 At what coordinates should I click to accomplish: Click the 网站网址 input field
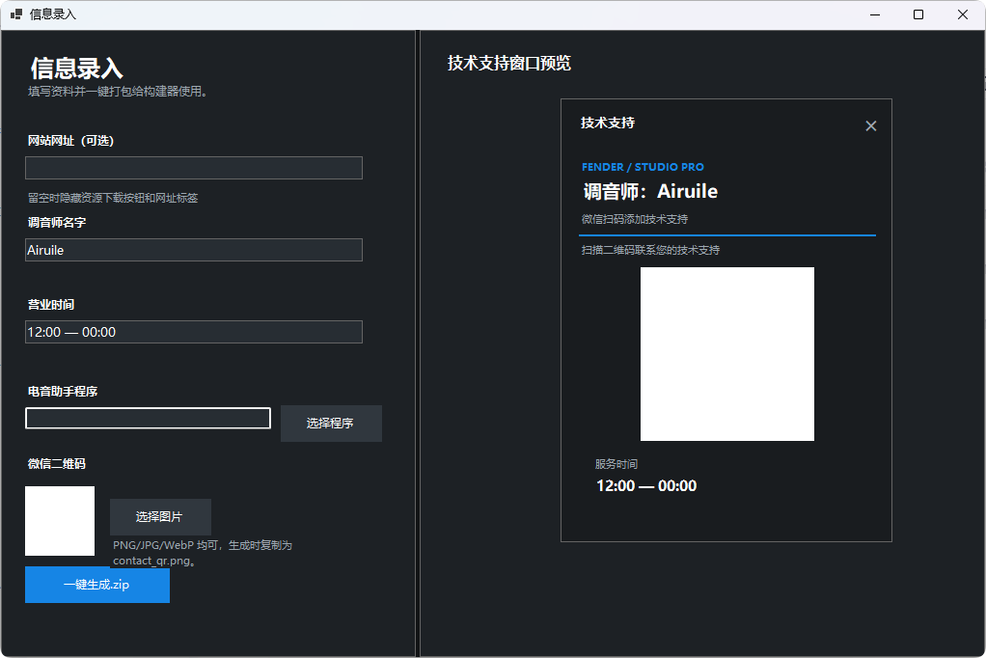coord(194,168)
